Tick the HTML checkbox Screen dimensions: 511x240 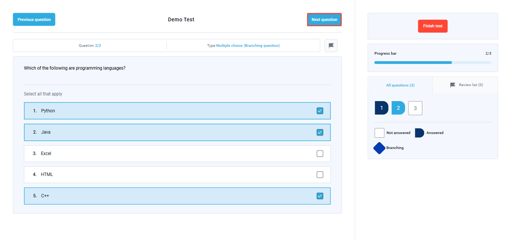(x=320, y=174)
